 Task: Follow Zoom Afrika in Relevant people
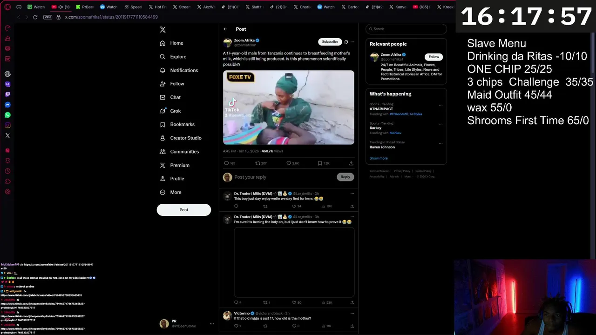click(x=433, y=57)
